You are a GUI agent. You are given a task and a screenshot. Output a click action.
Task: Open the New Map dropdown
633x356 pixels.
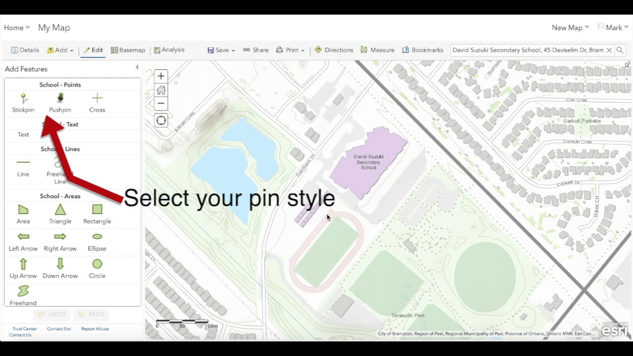570,28
